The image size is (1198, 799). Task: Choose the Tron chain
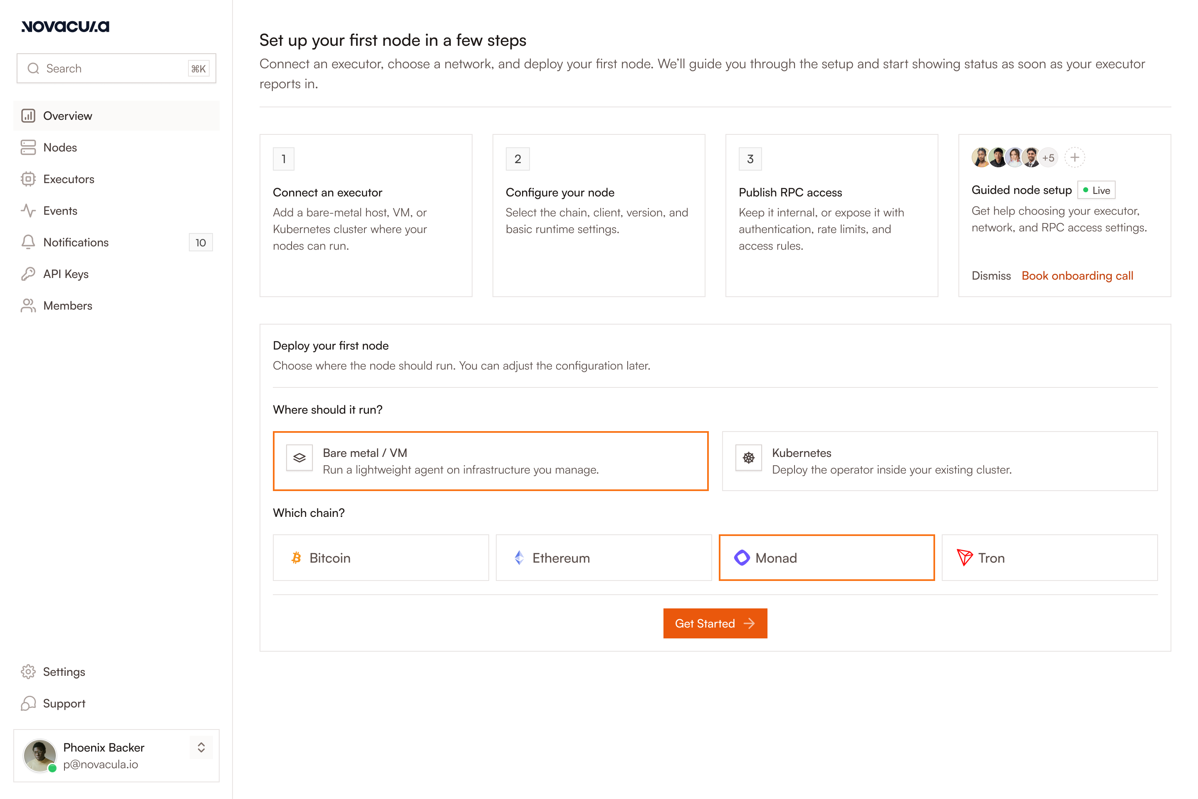point(1050,558)
